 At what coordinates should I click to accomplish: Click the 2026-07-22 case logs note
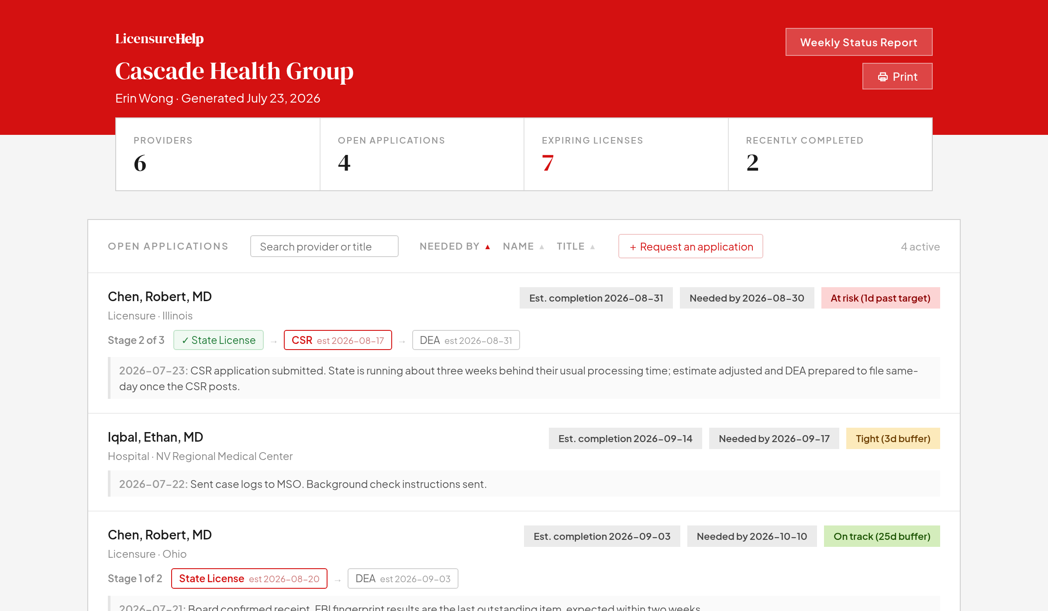pos(524,484)
